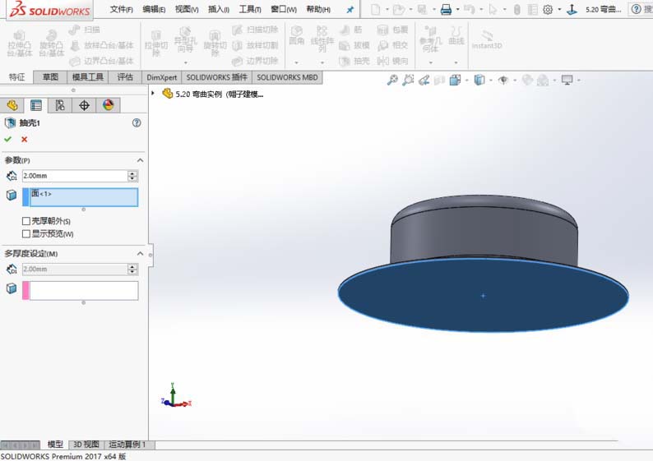Click the 扫描 (Sweep) tool

click(x=85, y=30)
